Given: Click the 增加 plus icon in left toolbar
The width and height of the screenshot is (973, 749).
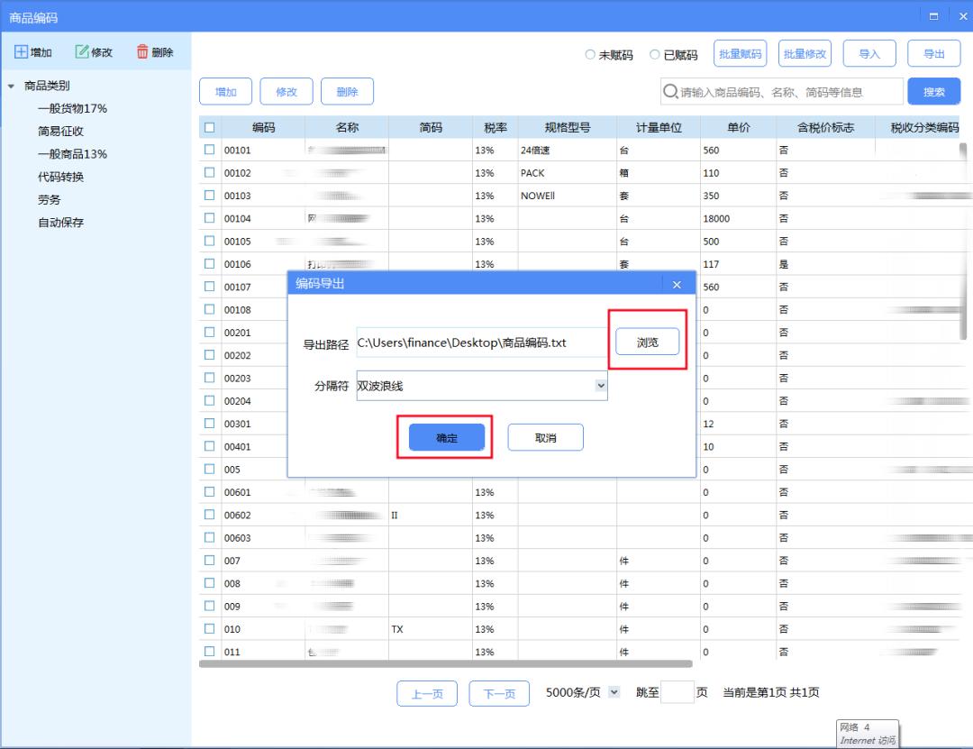Looking at the screenshot, I should pos(20,52).
